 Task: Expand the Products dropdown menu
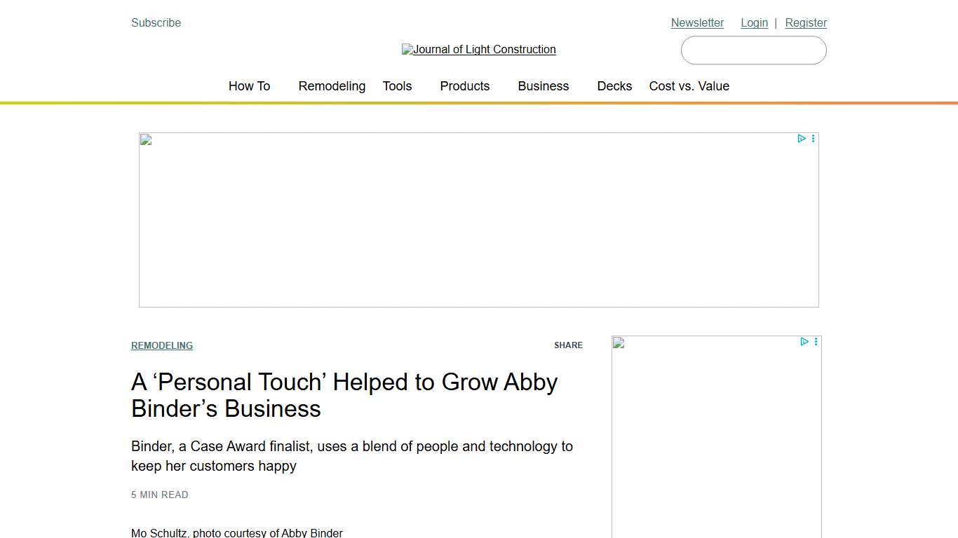[464, 86]
